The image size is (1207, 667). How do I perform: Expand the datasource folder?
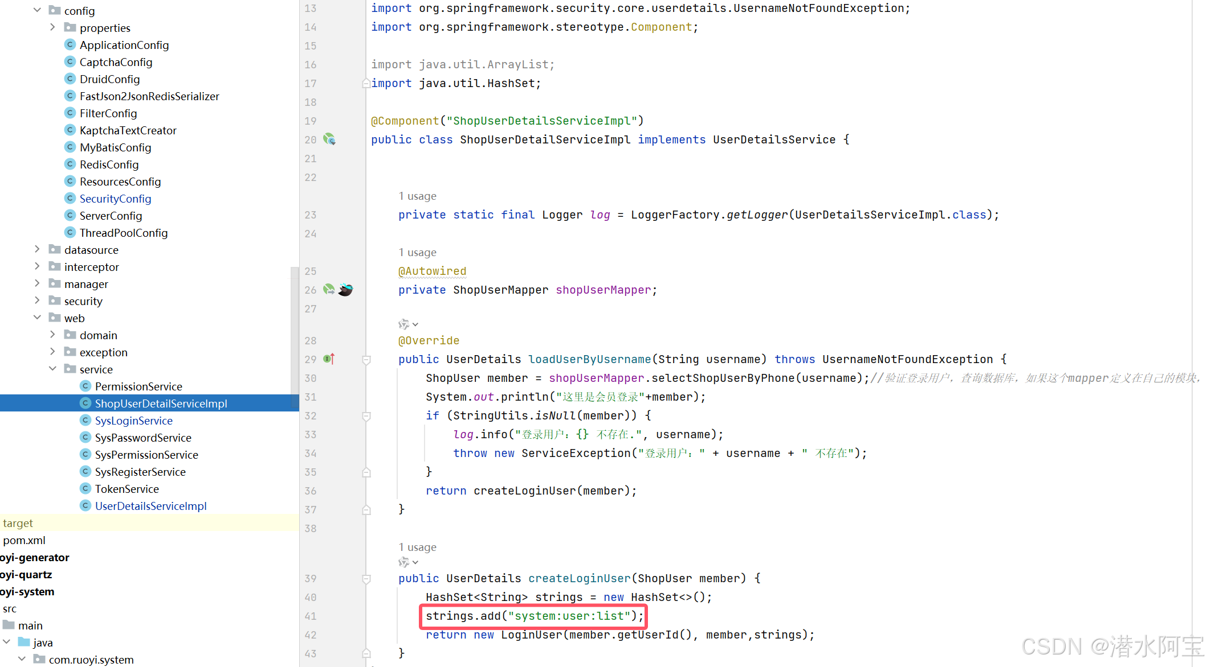(37, 249)
